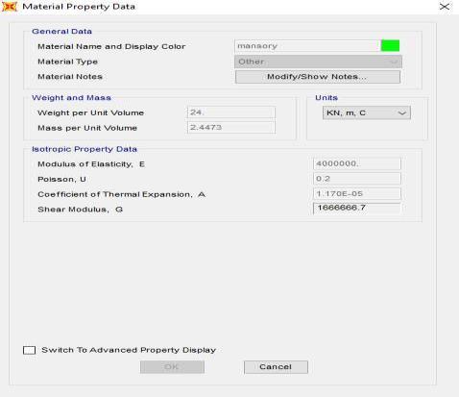
Task: Click the Poisson U value field
Action: click(357, 179)
